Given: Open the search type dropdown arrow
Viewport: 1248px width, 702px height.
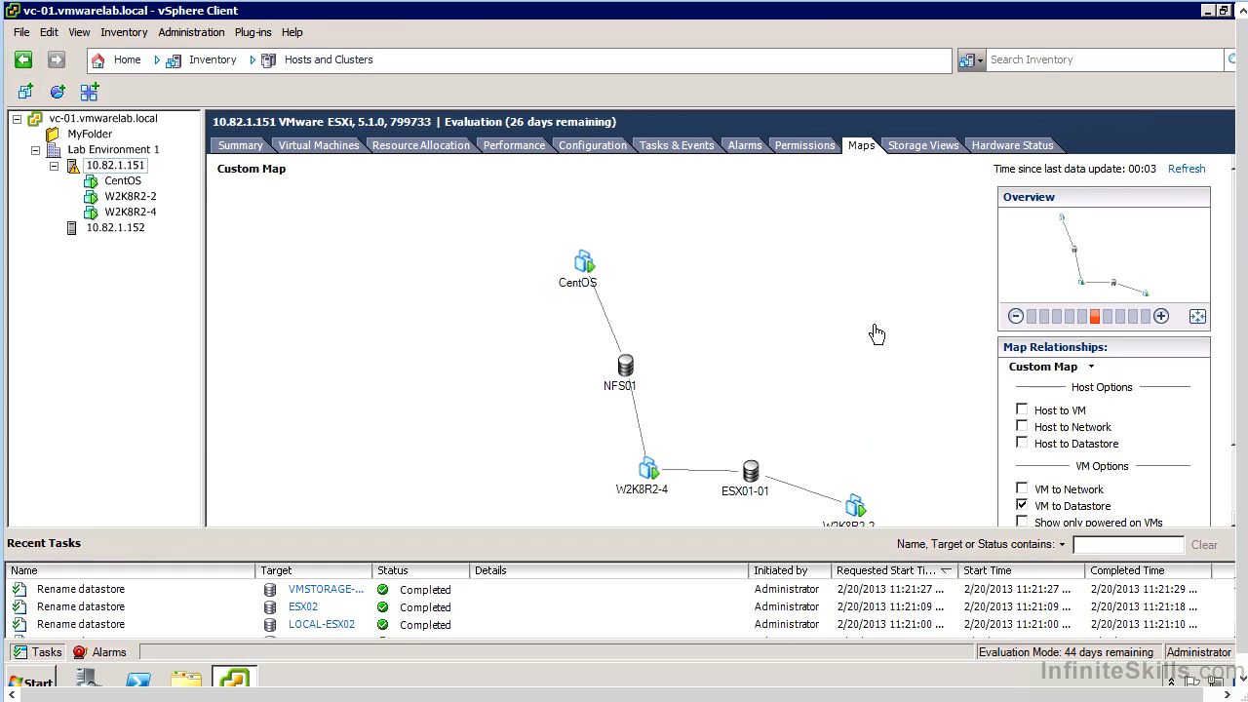Looking at the screenshot, I should (x=981, y=60).
